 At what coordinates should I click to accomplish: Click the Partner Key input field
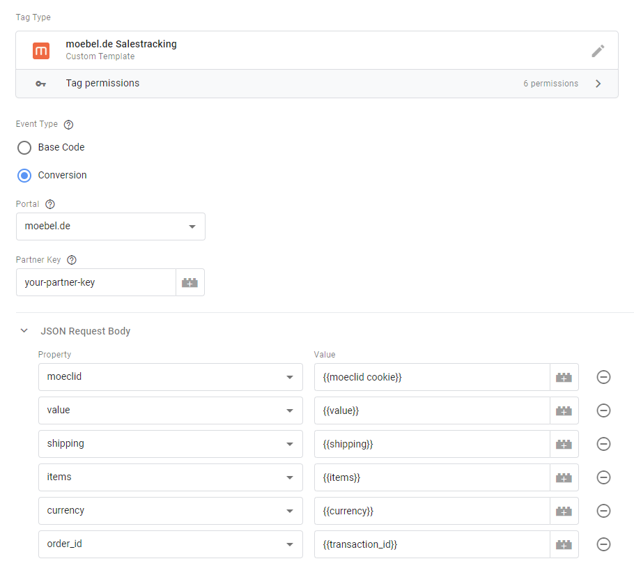96,282
